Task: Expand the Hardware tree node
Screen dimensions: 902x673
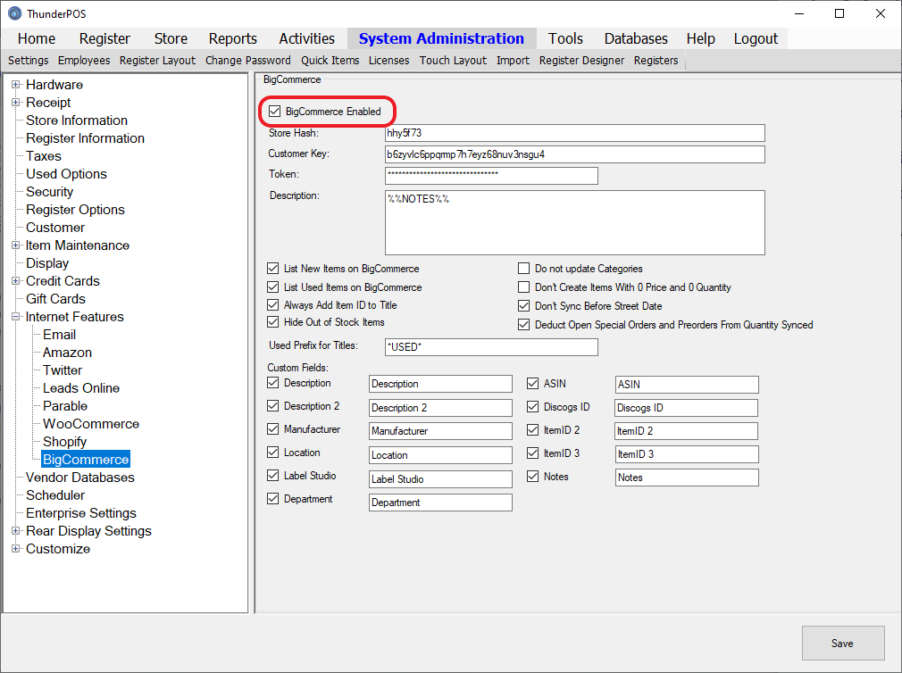Action: 16,85
